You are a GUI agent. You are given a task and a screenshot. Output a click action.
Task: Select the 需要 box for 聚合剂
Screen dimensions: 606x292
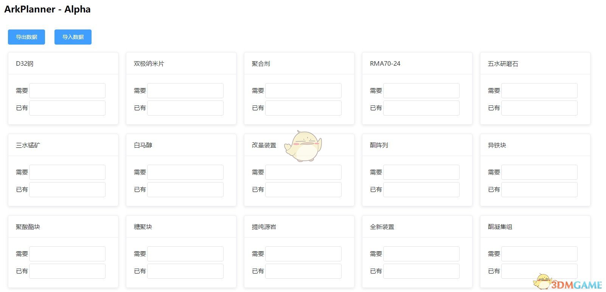[303, 91]
